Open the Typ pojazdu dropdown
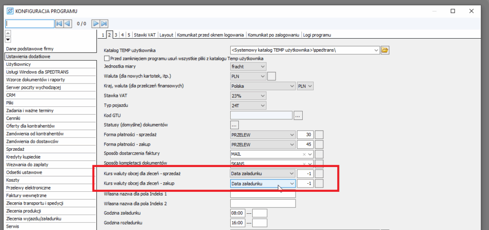This screenshot has width=489, height=230. 262,105
